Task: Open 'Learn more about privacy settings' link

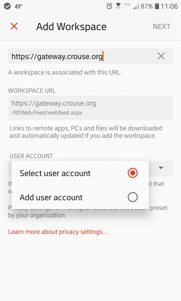Action: pos(58,232)
